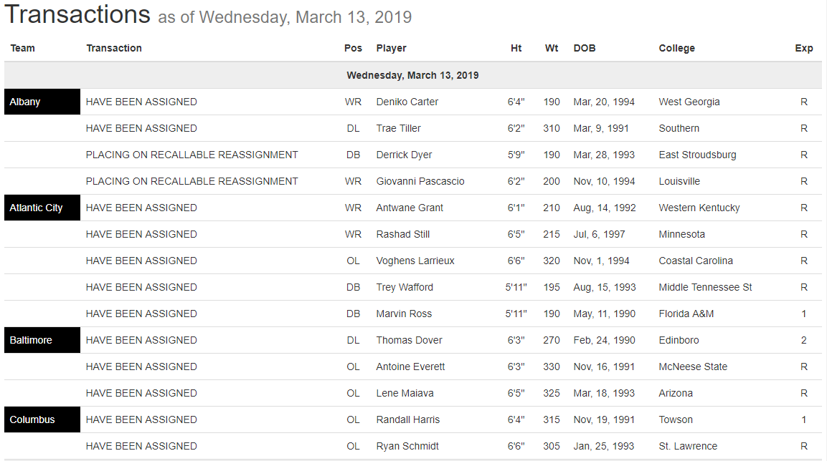The image size is (827, 461).
Task: Click player name Trae Tiller
Action: point(398,128)
